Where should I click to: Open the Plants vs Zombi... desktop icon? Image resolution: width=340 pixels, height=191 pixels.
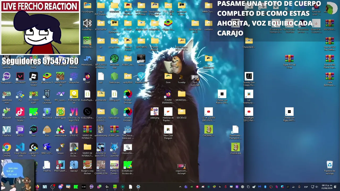coord(114,168)
